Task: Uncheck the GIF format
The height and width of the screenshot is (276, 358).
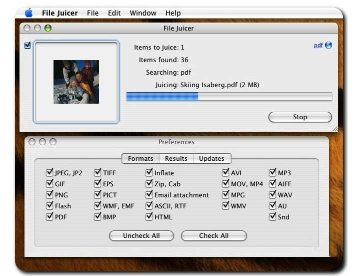Action: point(49,183)
